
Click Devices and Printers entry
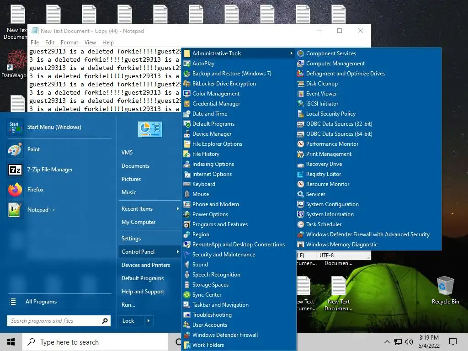(x=146, y=265)
